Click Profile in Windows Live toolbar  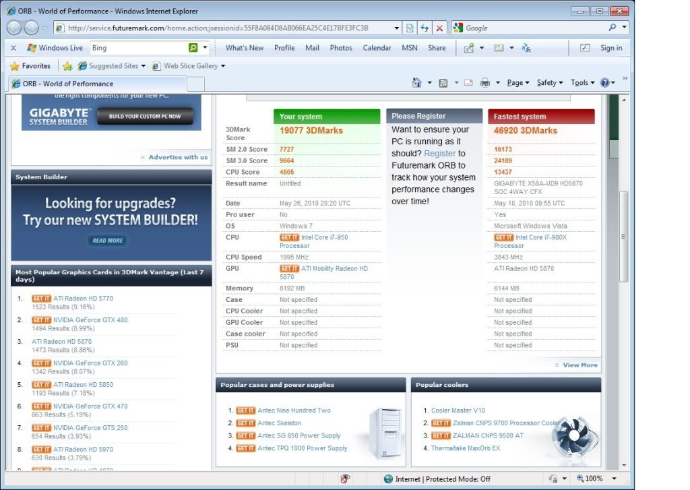tap(284, 48)
